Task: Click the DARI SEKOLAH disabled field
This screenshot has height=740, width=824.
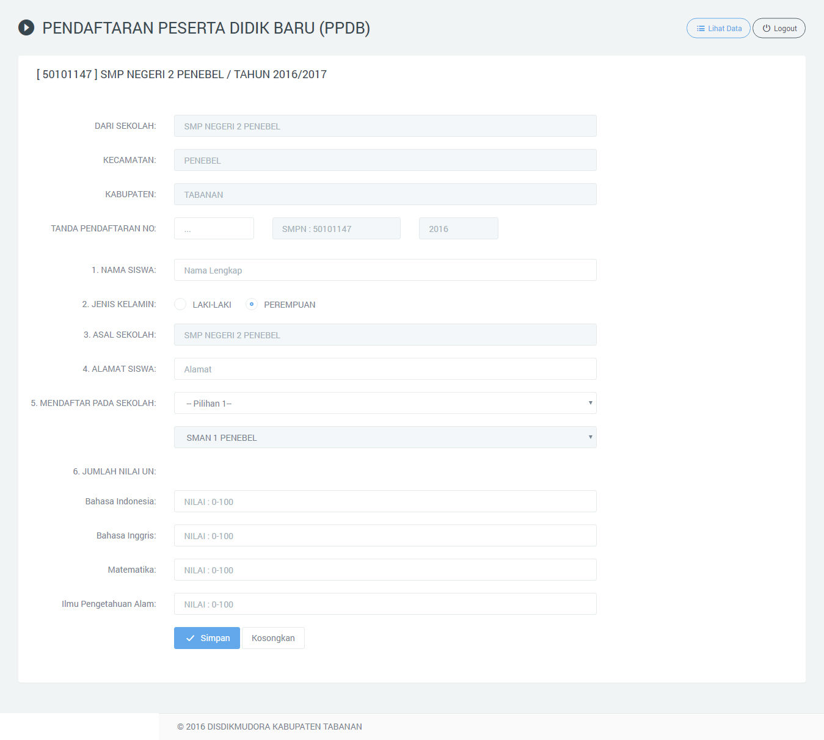Action: pos(385,126)
